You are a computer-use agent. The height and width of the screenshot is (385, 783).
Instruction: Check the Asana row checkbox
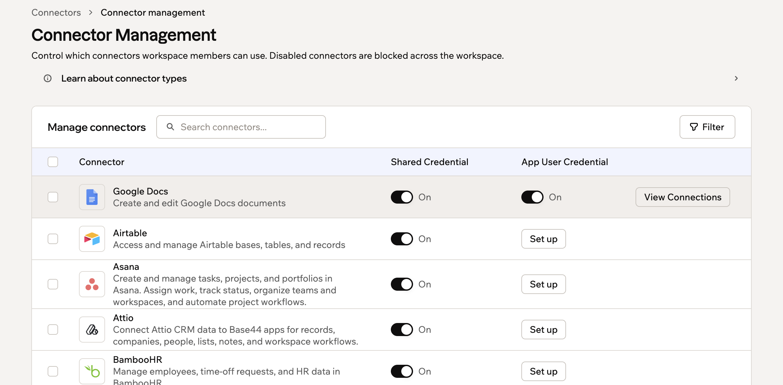coord(53,284)
